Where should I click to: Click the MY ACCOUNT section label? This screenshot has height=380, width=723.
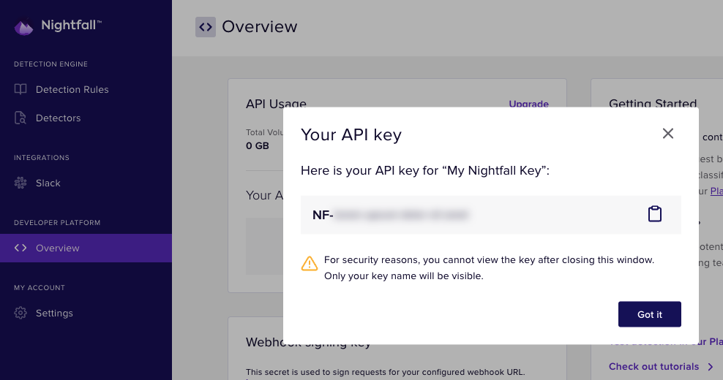coord(40,287)
